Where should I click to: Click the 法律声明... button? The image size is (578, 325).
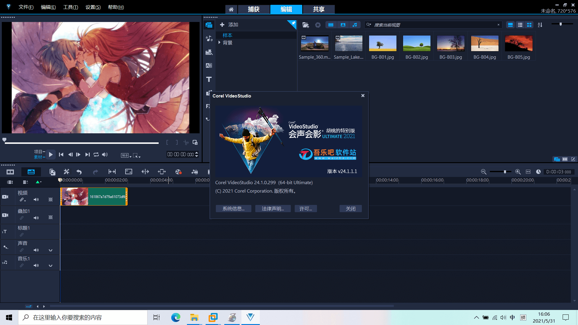pyautogui.click(x=273, y=209)
